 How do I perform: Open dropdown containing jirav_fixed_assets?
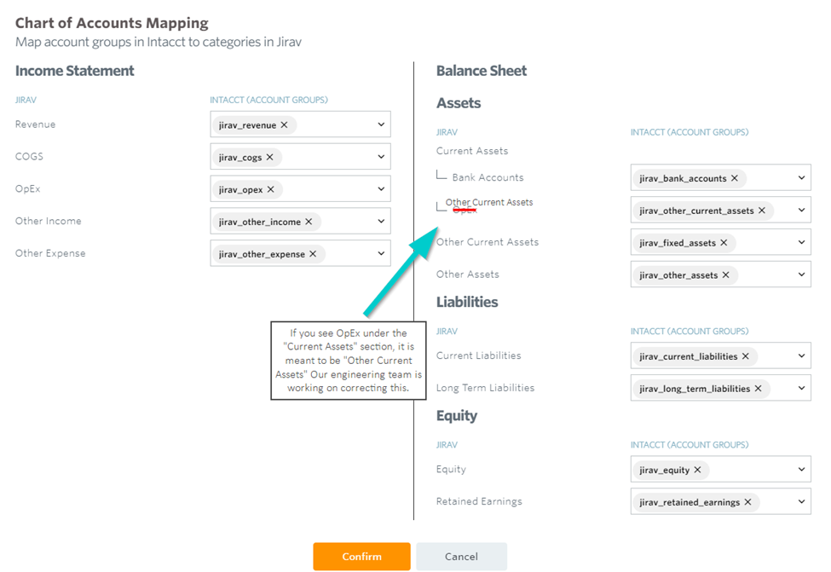pos(801,242)
